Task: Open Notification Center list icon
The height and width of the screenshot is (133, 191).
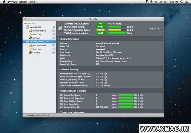Action: (x=186, y=2)
